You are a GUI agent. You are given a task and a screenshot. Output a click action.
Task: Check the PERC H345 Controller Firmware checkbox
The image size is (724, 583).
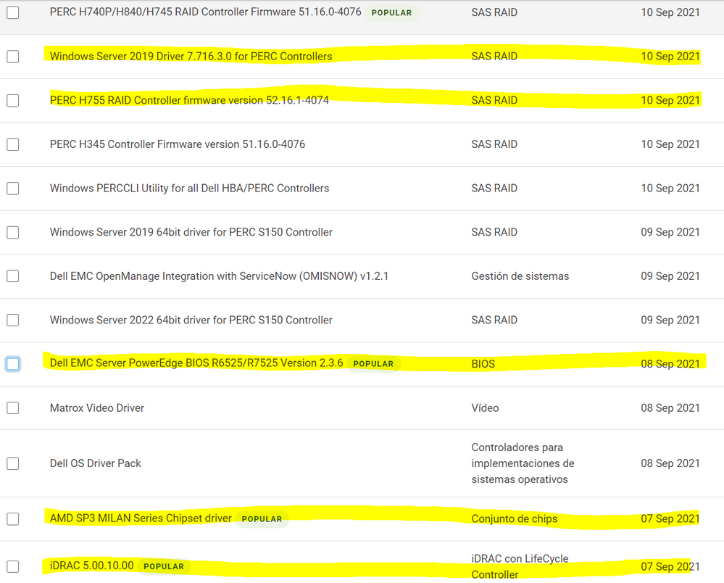point(13,144)
